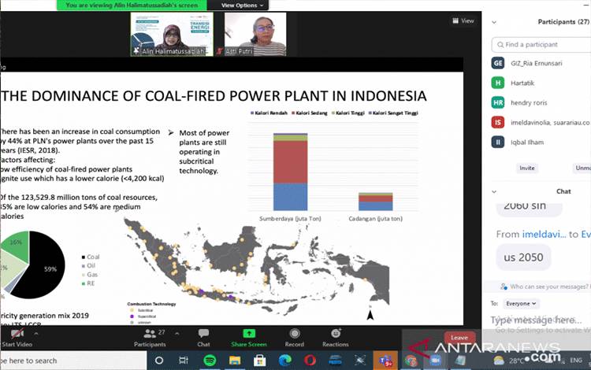The height and width of the screenshot is (370, 591).
Task: Click the slide title about coal-fired power plant
Action: [x=214, y=96]
